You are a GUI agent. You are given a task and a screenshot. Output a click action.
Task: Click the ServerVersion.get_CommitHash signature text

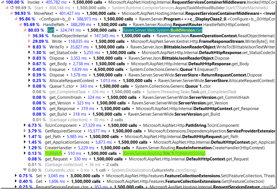point(196,97)
